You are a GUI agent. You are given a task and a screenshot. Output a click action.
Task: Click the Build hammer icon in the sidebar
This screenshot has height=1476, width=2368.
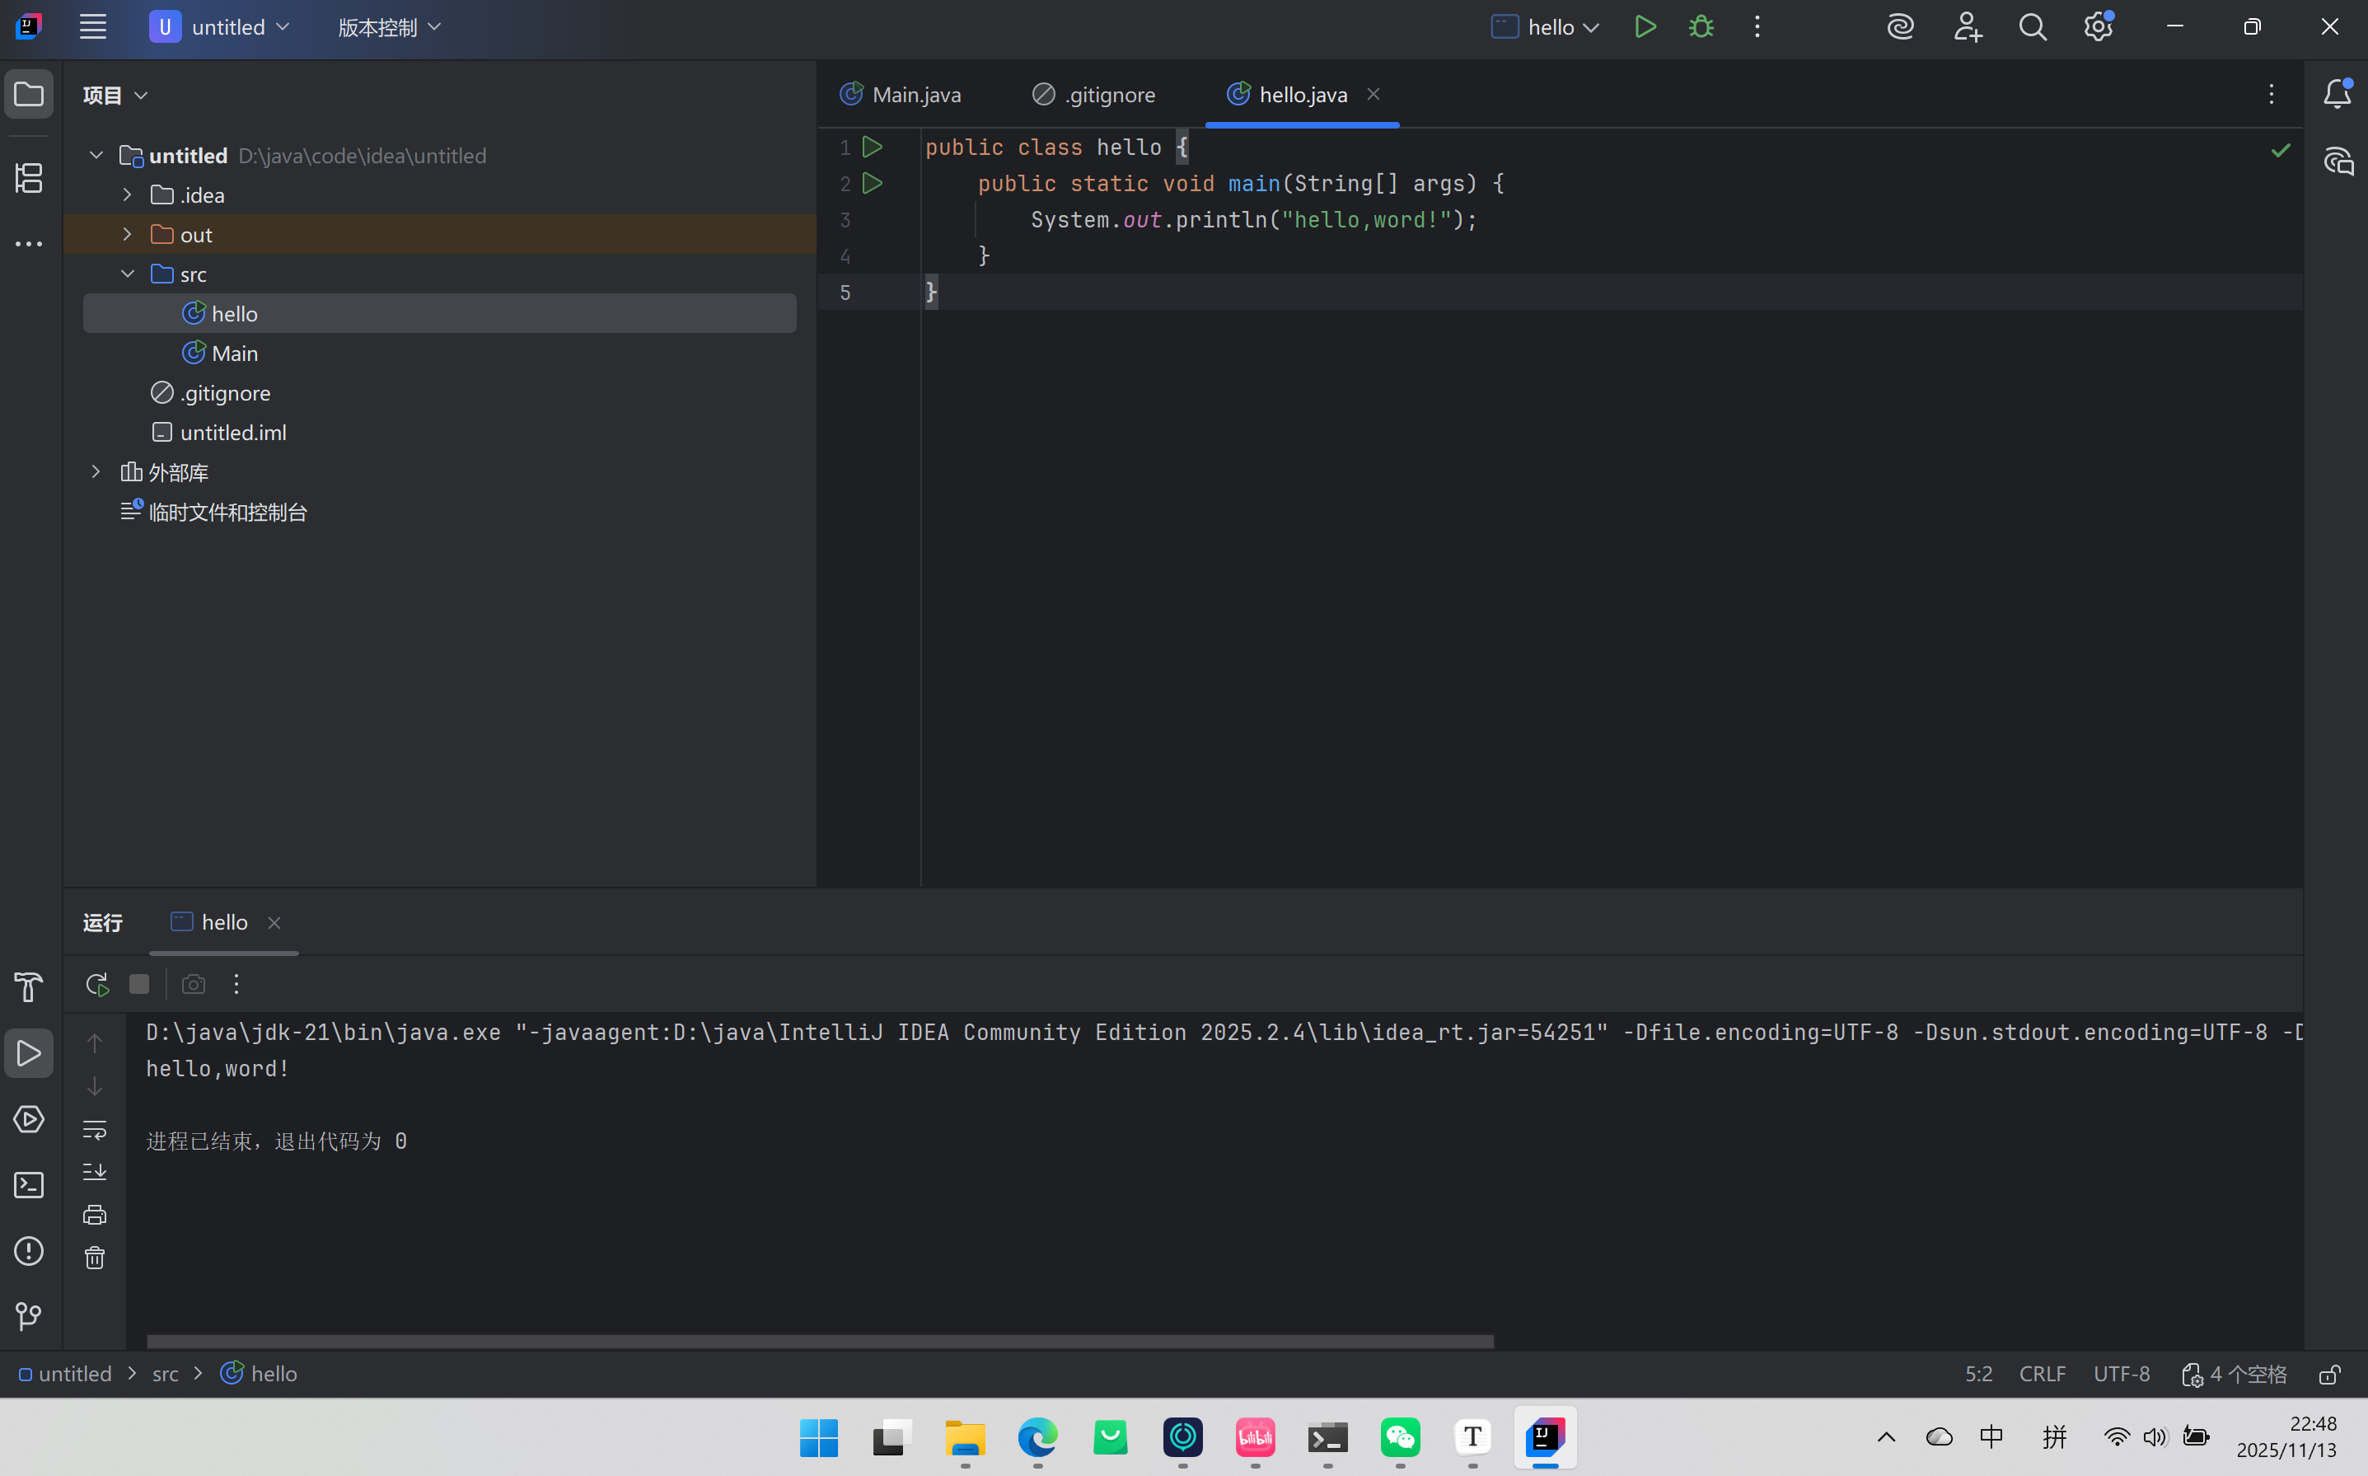pyautogui.click(x=30, y=987)
